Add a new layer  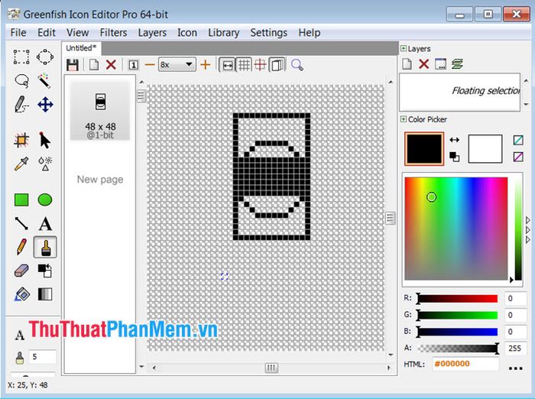point(407,64)
